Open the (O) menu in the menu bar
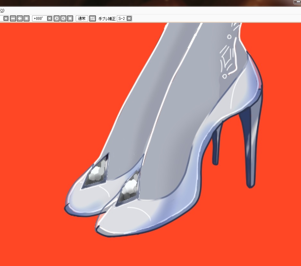This screenshot has width=301, height=266. 2,11
